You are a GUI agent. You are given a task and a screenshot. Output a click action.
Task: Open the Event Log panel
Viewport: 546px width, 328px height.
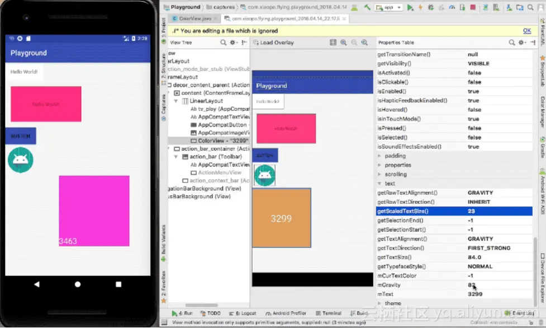[x=520, y=313]
